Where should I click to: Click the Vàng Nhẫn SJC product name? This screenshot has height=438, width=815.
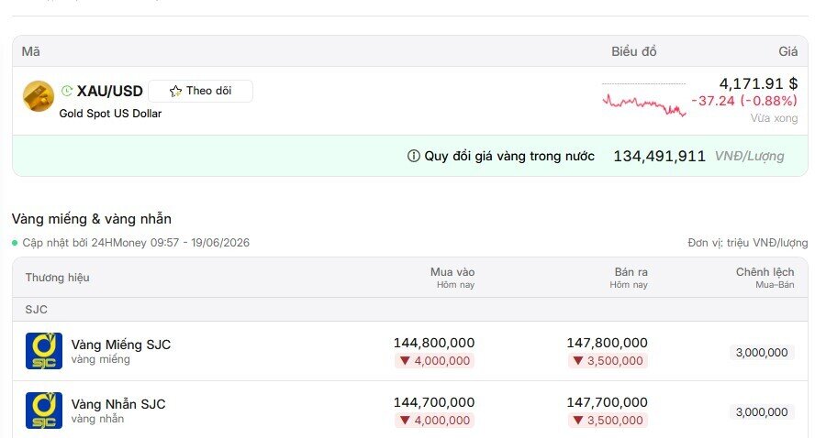(x=118, y=404)
